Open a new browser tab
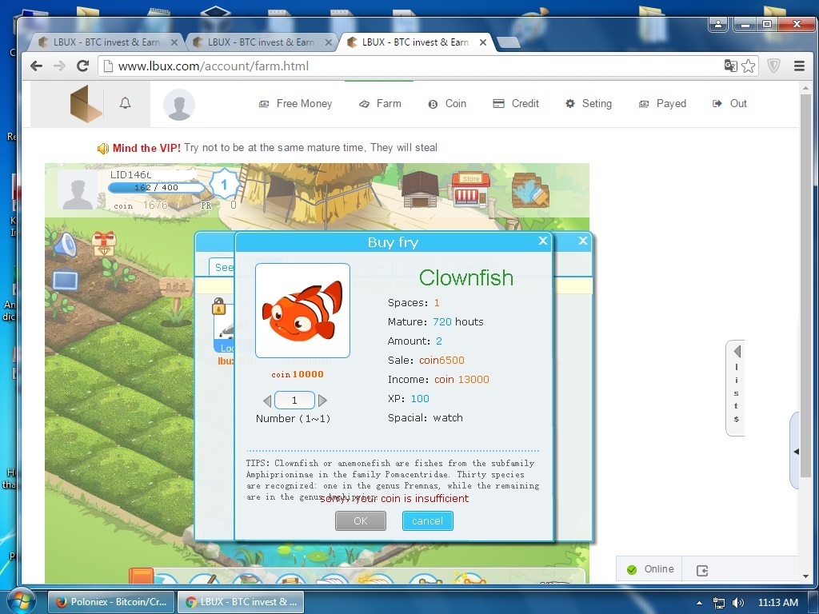The width and height of the screenshot is (819, 614). tap(508, 43)
